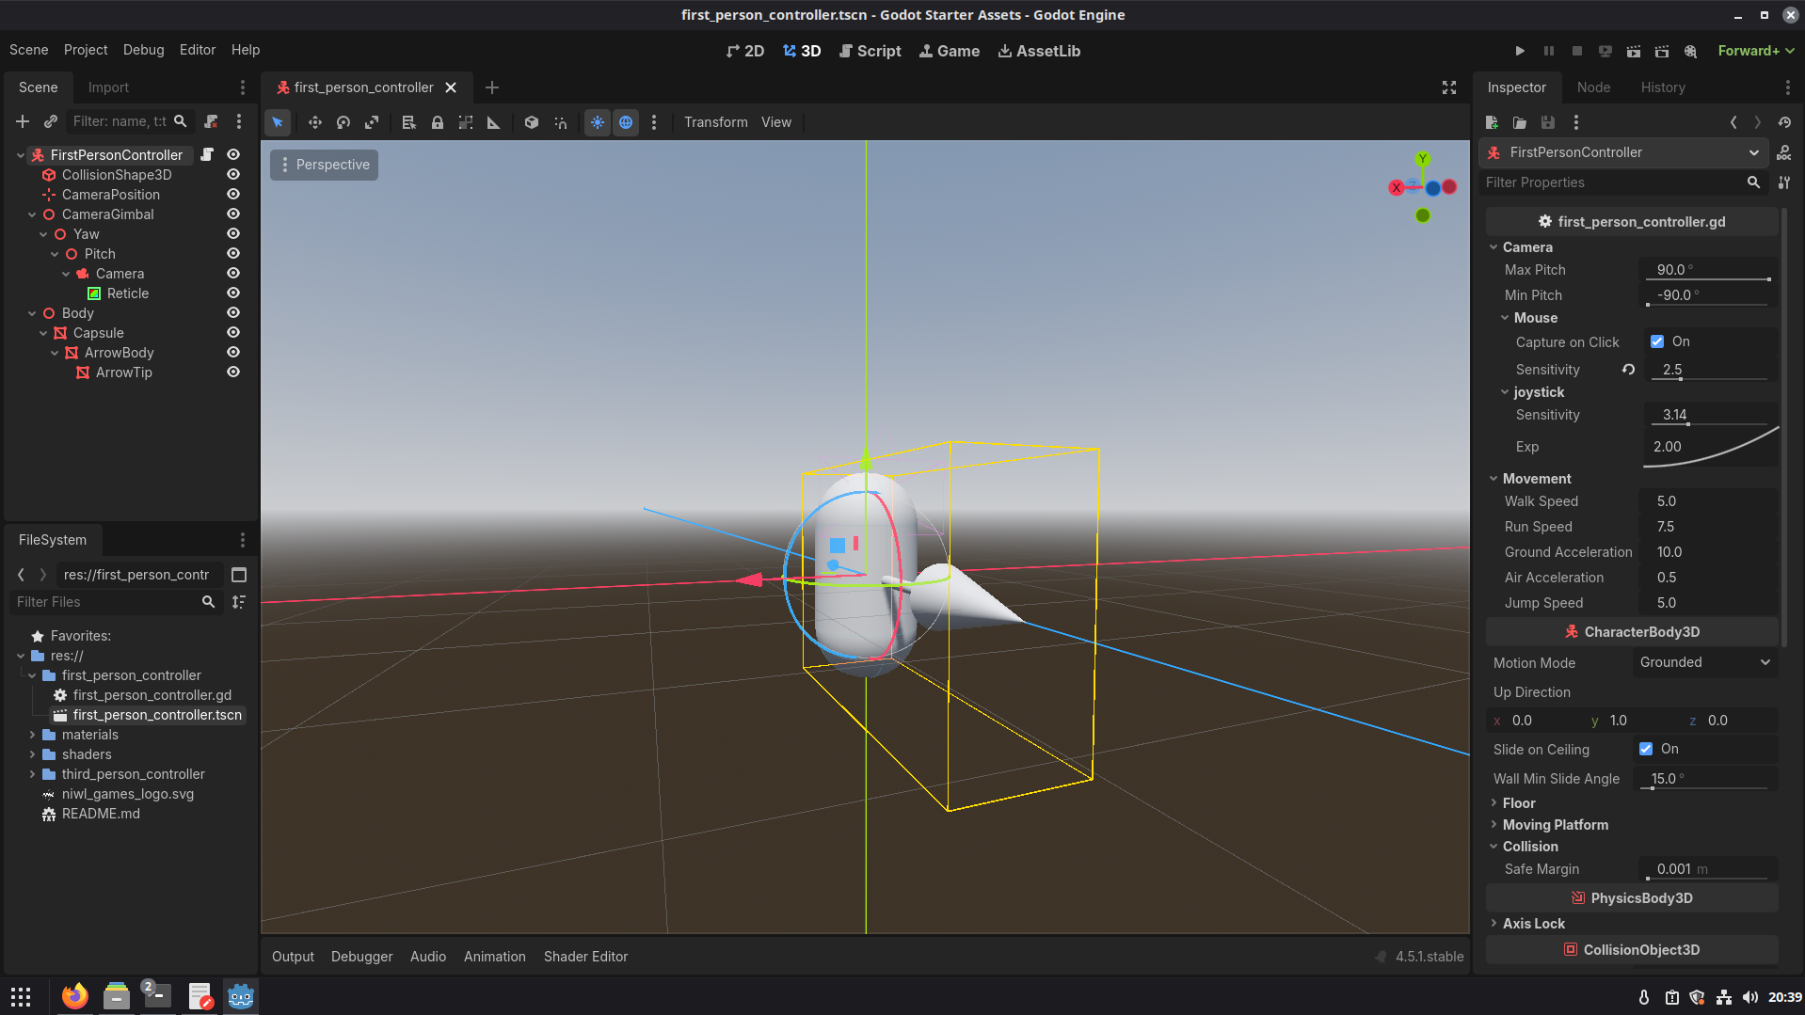Screen dimensions: 1805x1015
Task: Click the add new node plus icon
Action: [x=23, y=121]
